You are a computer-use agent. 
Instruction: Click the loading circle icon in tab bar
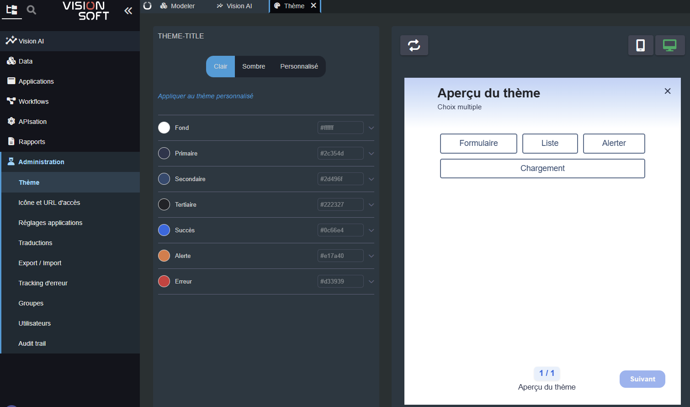point(147,6)
